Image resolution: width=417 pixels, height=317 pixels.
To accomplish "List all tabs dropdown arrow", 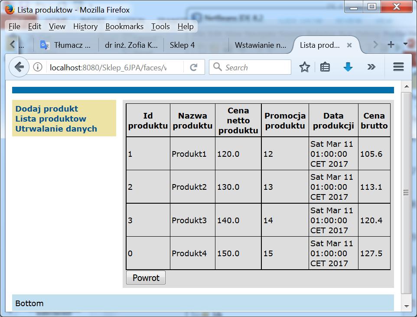I will [406, 44].
